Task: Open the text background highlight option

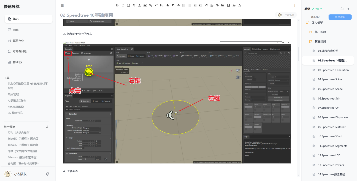Action: click(x=145, y=5)
